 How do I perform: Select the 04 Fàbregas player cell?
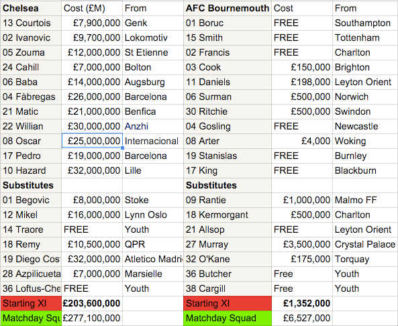pyautogui.click(x=31, y=97)
